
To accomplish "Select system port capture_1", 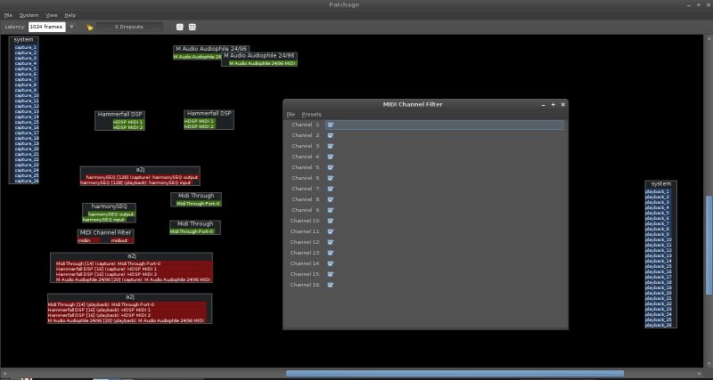I will (26, 47).
